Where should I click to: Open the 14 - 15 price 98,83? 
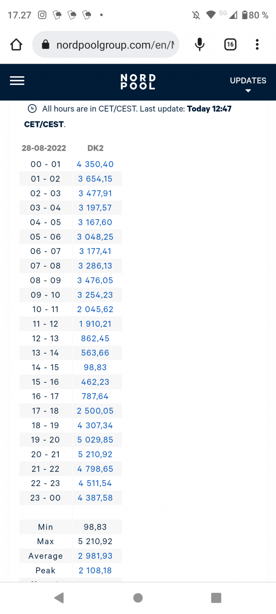tap(95, 367)
